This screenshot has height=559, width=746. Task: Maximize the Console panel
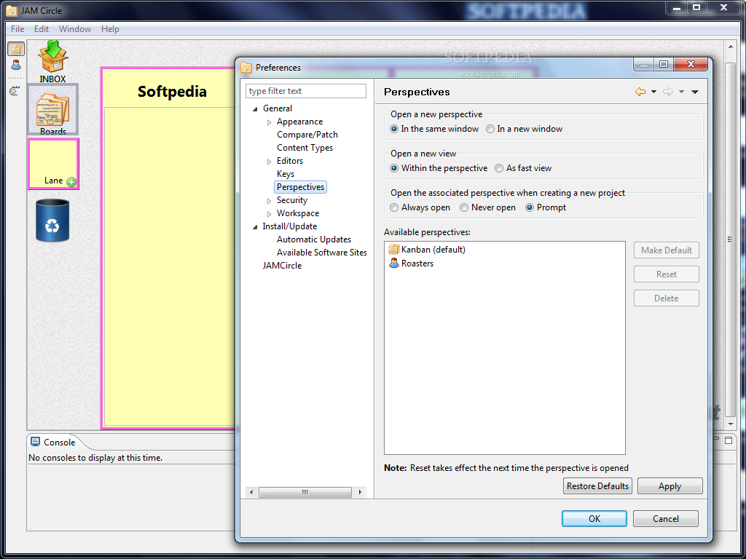click(729, 440)
